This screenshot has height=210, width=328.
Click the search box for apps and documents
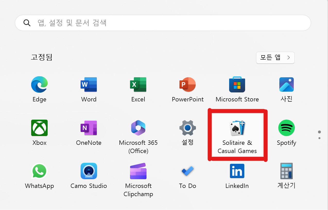point(163,23)
